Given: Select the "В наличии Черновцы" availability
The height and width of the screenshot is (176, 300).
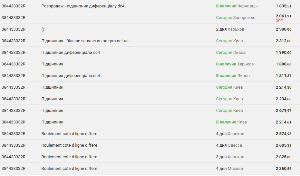Looking at the screenshot, I should [x=237, y=6].
